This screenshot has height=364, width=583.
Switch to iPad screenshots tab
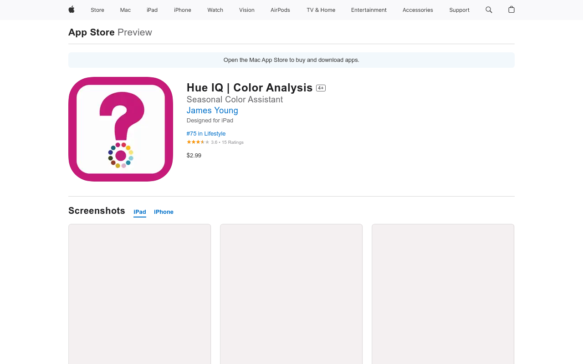click(140, 212)
